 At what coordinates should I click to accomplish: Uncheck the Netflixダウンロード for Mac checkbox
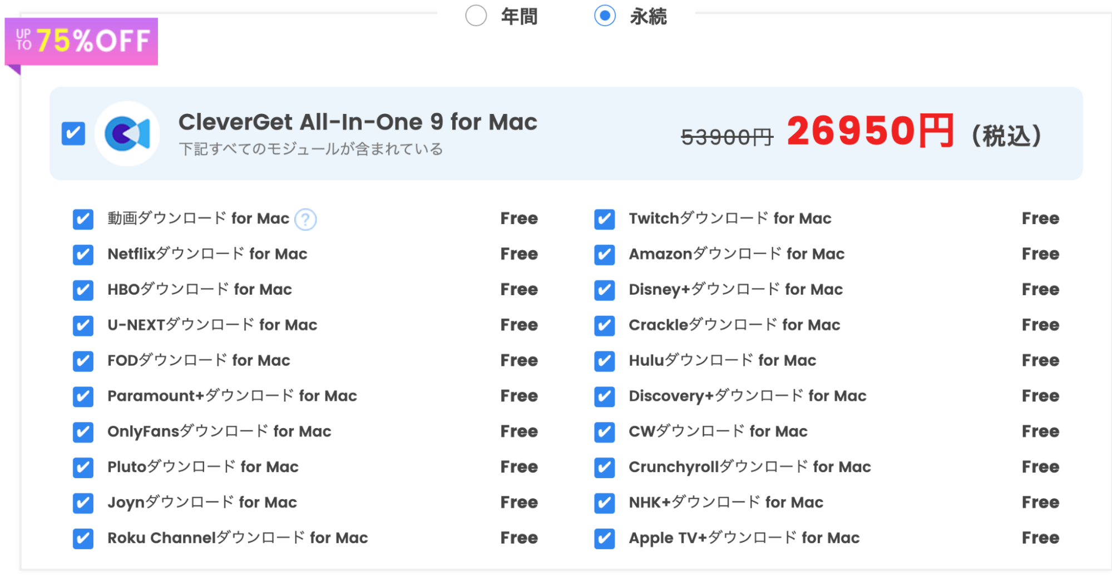click(83, 255)
